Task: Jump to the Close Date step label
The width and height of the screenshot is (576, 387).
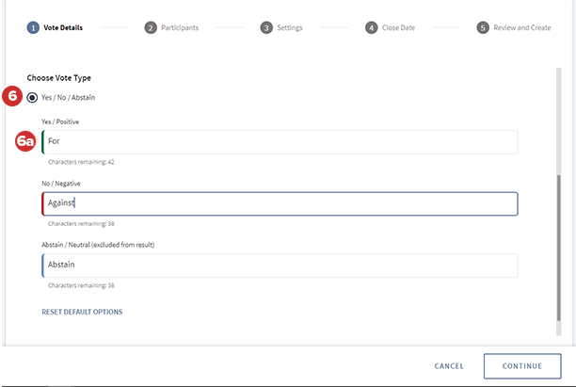Action: pyautogui.click(x=400, y=28)
